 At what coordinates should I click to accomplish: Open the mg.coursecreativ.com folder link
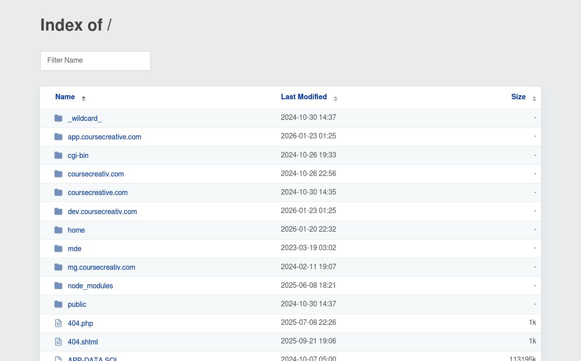point(101,267)
